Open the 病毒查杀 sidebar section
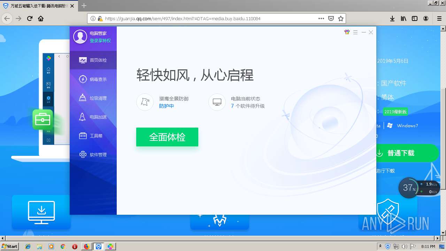Screen dimensions: 446x251 [93, 79]
